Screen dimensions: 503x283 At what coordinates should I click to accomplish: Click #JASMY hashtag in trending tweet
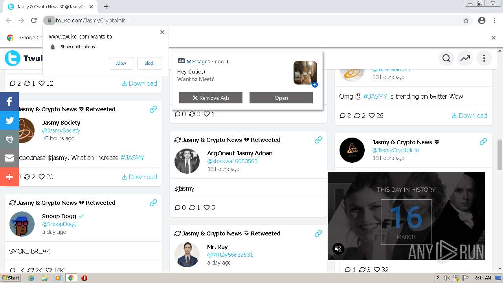(x=375, y=96)
